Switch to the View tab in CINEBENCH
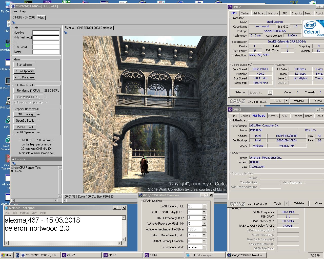The width and height of the screenshot is (324, 259). pyautogui.click(x=41, y=18)
